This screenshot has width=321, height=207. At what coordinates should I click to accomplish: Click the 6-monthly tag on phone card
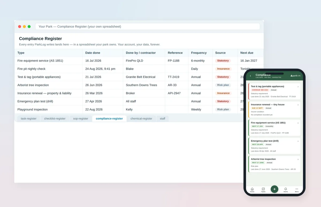click(x=269, y=126)
